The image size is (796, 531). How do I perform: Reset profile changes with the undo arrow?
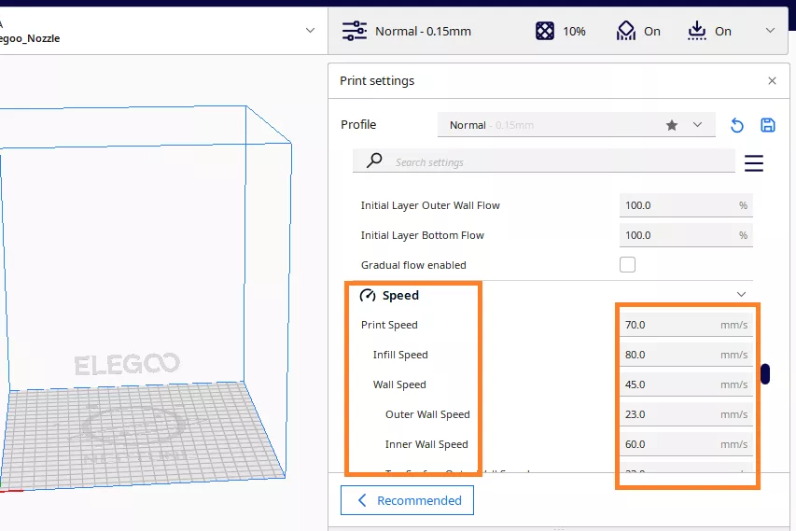(737, 125)
